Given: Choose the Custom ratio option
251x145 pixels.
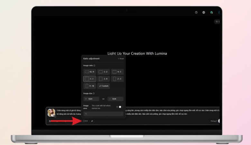Looking at the screenshot, I should 103,86.
